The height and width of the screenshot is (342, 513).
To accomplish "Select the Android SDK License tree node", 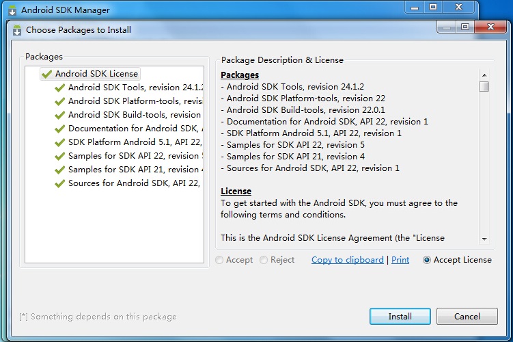I will [x=90, y=74].
